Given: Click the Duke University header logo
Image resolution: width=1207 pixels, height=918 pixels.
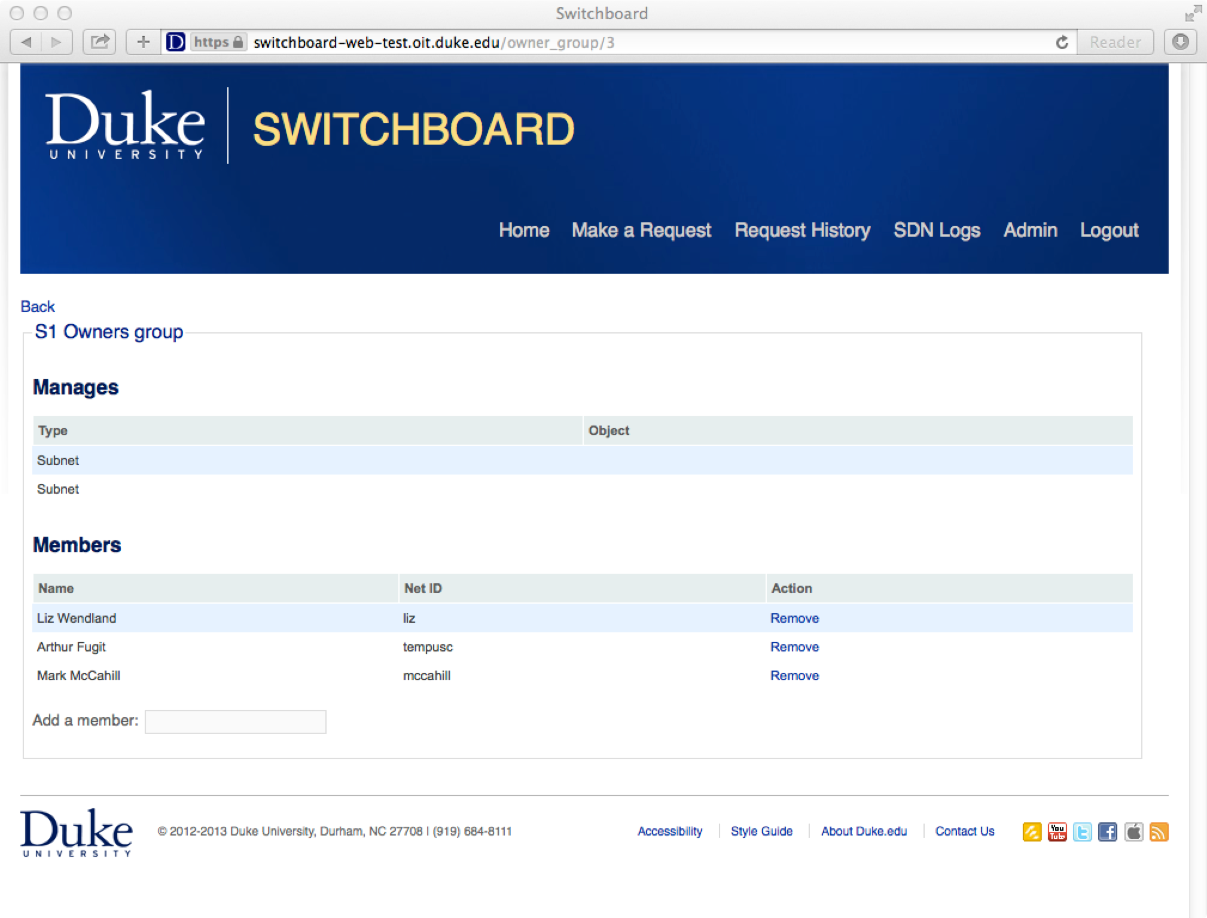Looking at the screenshot, I should 125,126.
